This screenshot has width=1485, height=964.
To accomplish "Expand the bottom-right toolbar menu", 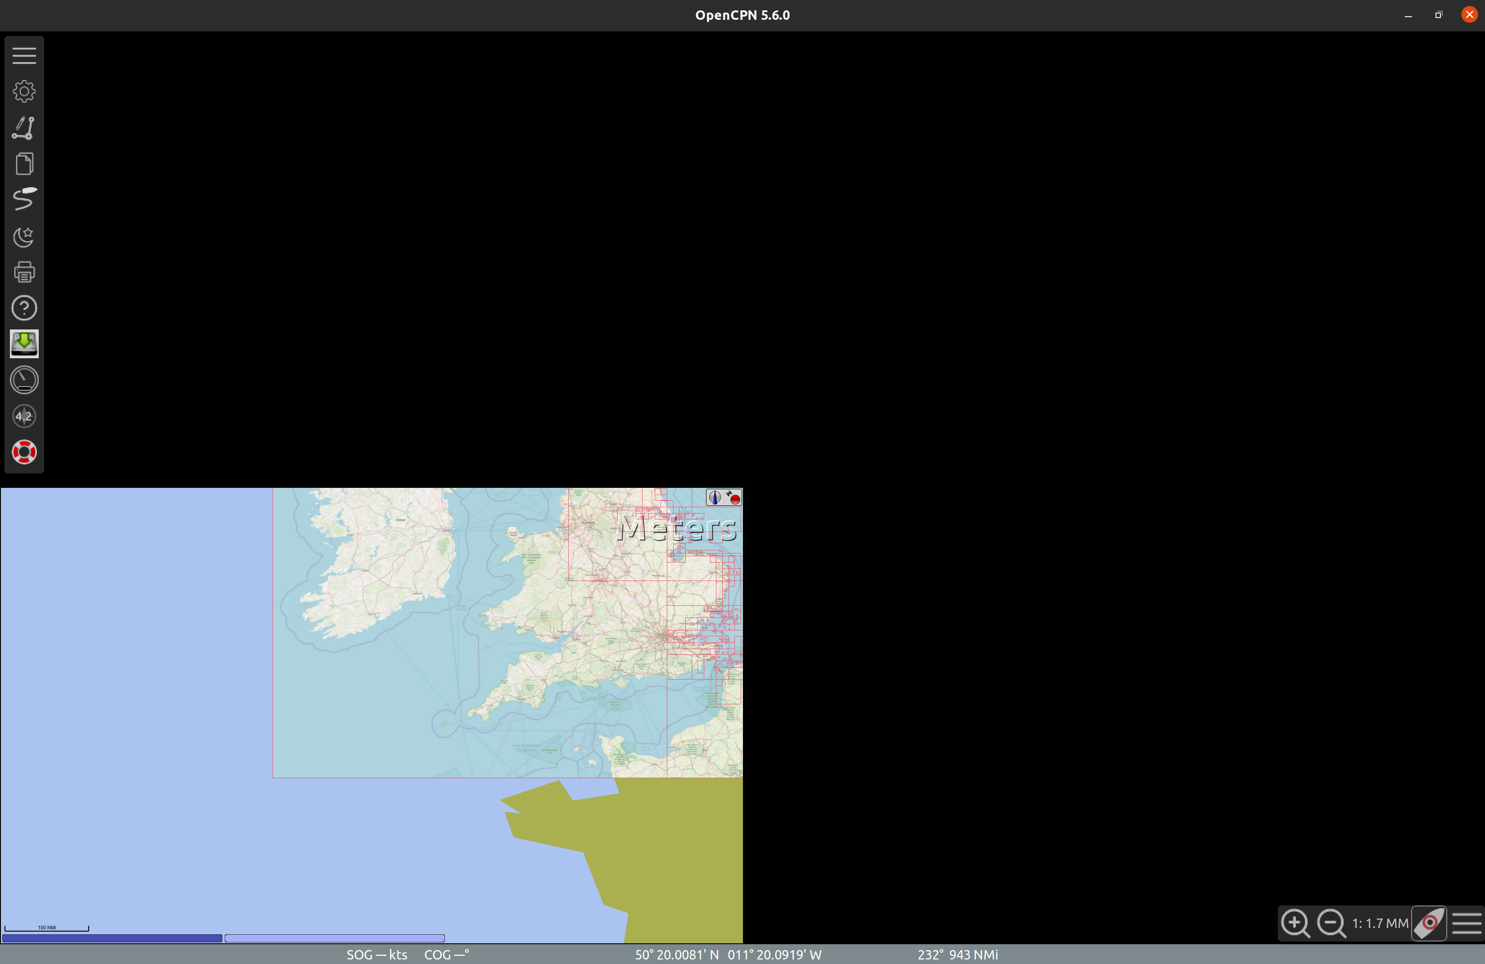I will 1465,923.
